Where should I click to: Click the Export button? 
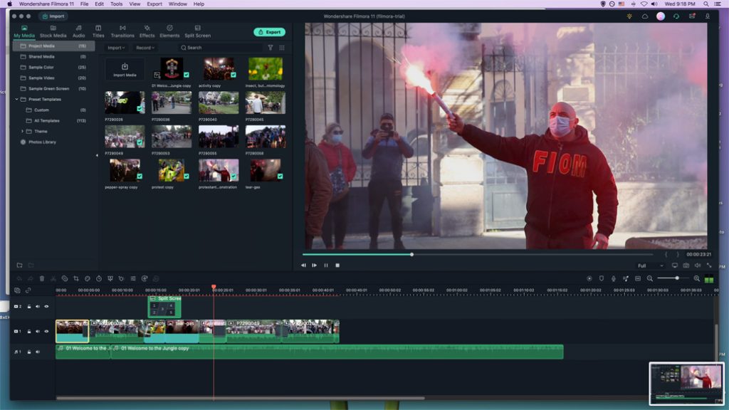(269, 32)
